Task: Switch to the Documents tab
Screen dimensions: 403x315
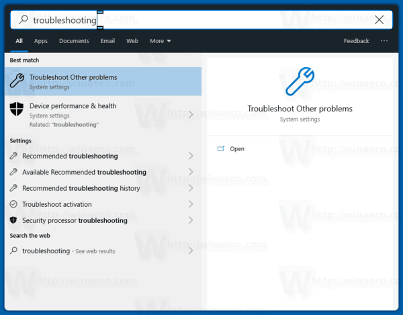Action: pyautogui.click(x=74, y=41)
